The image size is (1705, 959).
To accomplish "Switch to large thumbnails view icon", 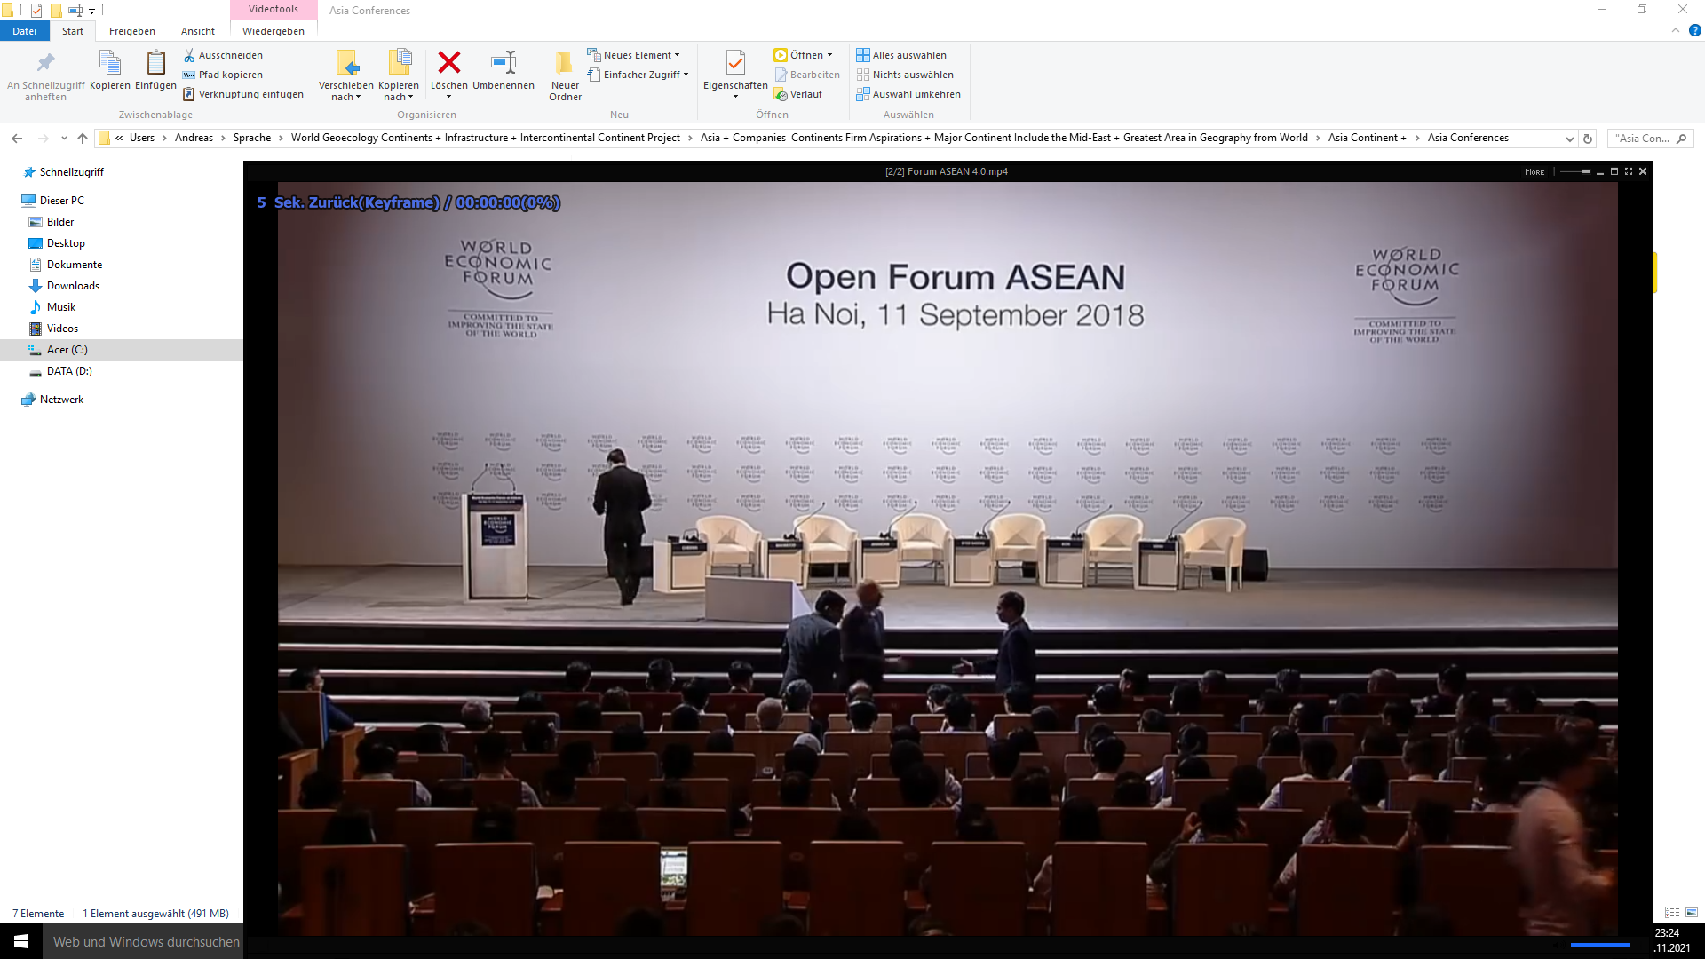I will point(1692,913).
